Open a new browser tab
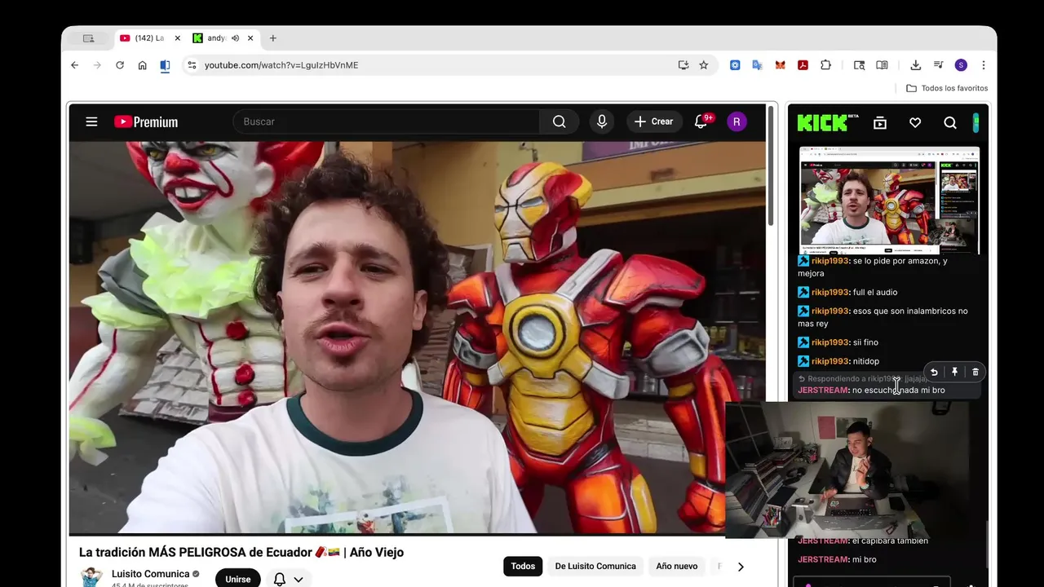The height and width of the screenshot is (587, 1044). (272, 38)
